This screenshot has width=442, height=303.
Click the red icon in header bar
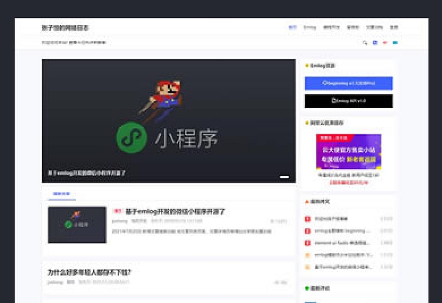pyautogui.click(x=385, y=43)
